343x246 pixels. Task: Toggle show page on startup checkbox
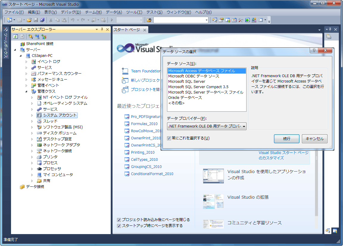pyautogui.click(x=119, y=226)
